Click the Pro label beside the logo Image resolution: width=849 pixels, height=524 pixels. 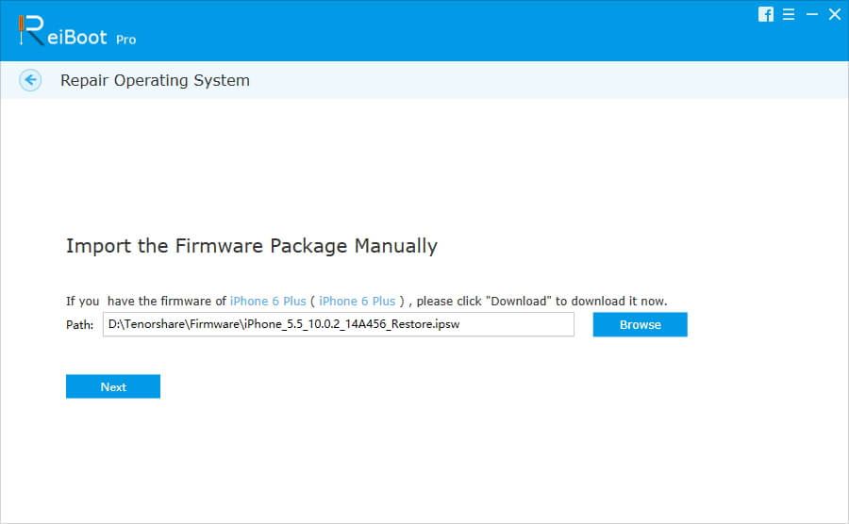click(125, 40)
